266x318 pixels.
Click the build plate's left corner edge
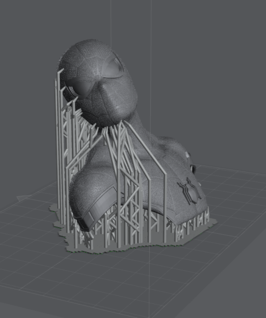tap(19, 197)
